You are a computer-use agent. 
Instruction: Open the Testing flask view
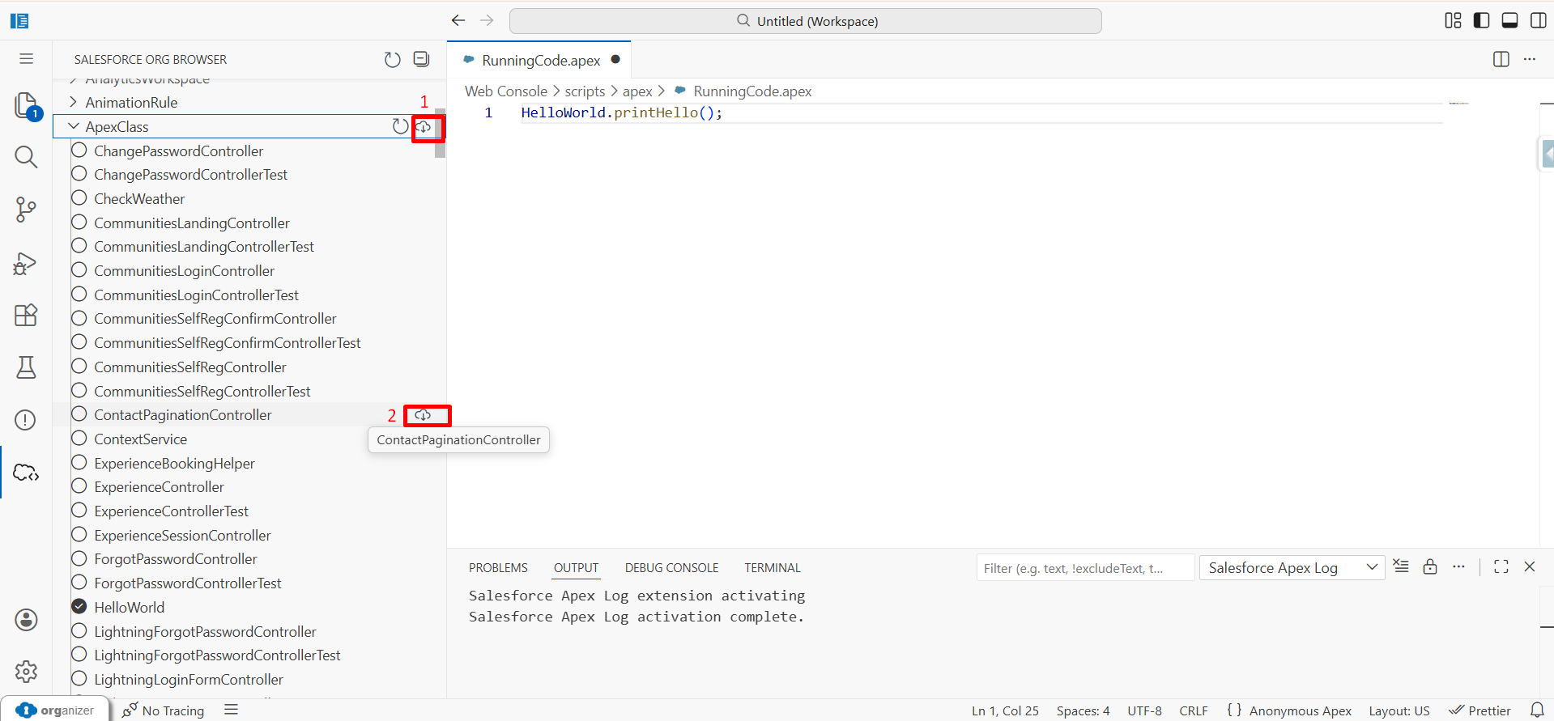pyautogui.click(x=26, y=367)
